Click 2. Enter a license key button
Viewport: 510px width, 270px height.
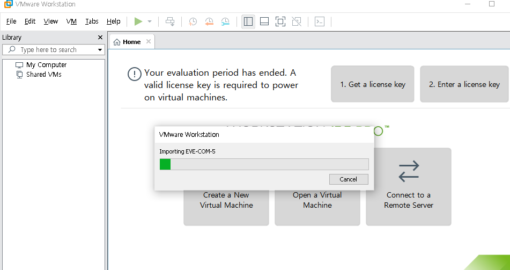click(464, 84)
